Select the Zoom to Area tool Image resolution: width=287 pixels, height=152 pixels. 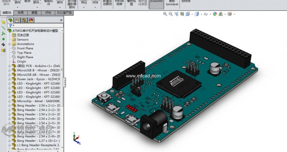click(170, 14)
